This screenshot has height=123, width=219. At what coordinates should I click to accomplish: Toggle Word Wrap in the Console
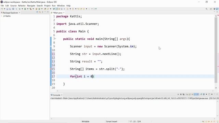pyautogui.click(x=192, y=94)
